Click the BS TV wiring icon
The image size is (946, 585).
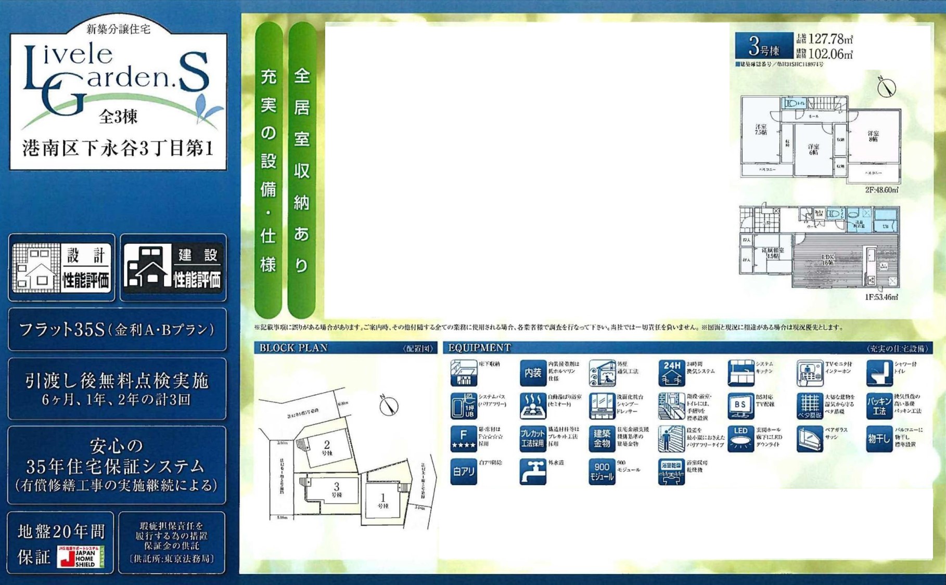(x=740, y=406)
